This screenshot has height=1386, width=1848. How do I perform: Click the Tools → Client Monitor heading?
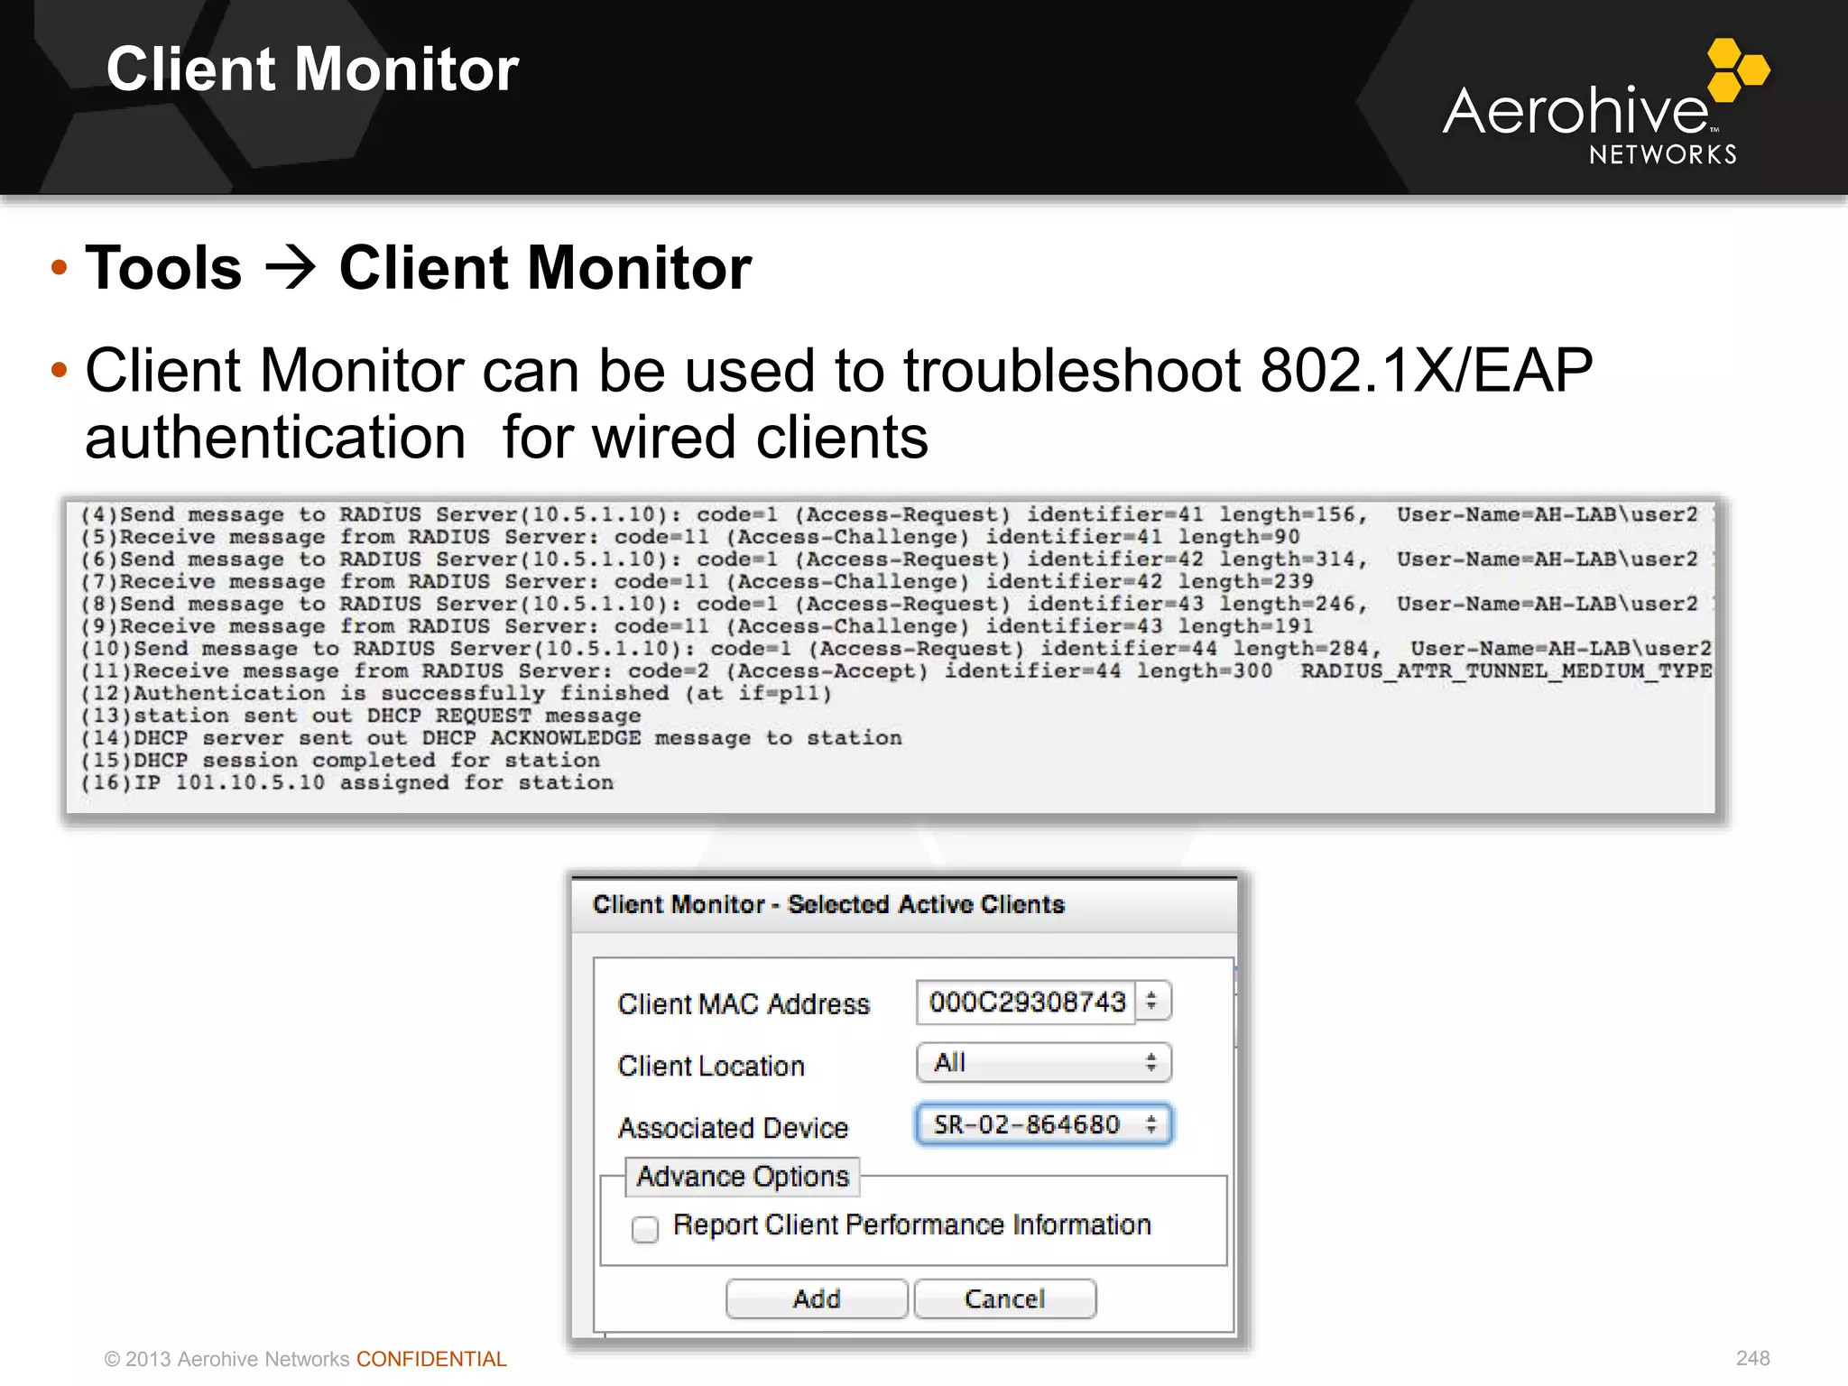[419, 268]
